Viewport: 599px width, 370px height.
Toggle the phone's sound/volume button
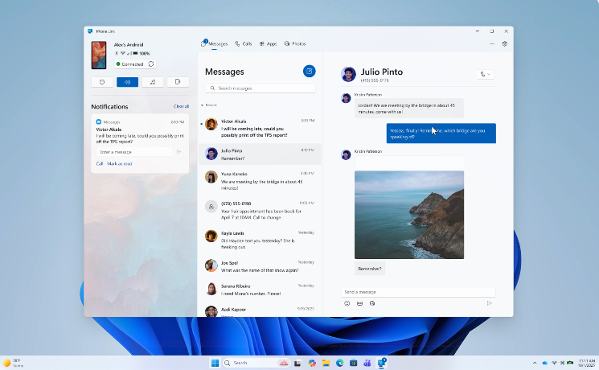pos(127,82)
